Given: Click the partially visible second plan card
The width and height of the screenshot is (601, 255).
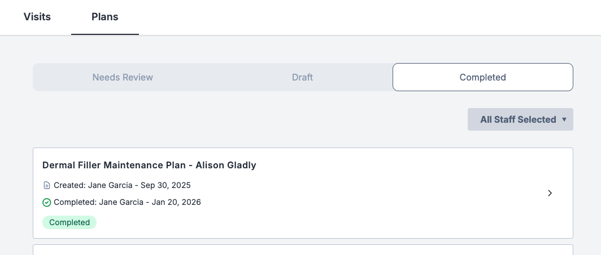Looking at the screenshot, I should [303, 250].
